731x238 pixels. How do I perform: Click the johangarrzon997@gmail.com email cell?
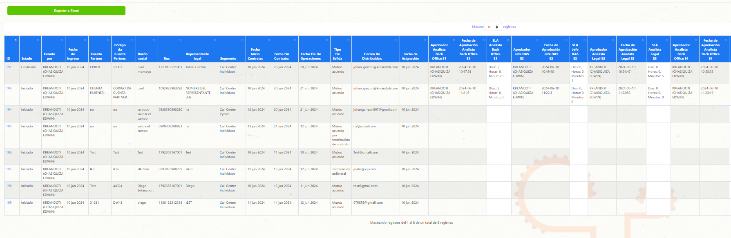tap(375, 110)
